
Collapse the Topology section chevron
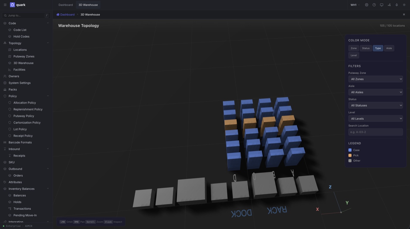point(48,43)
